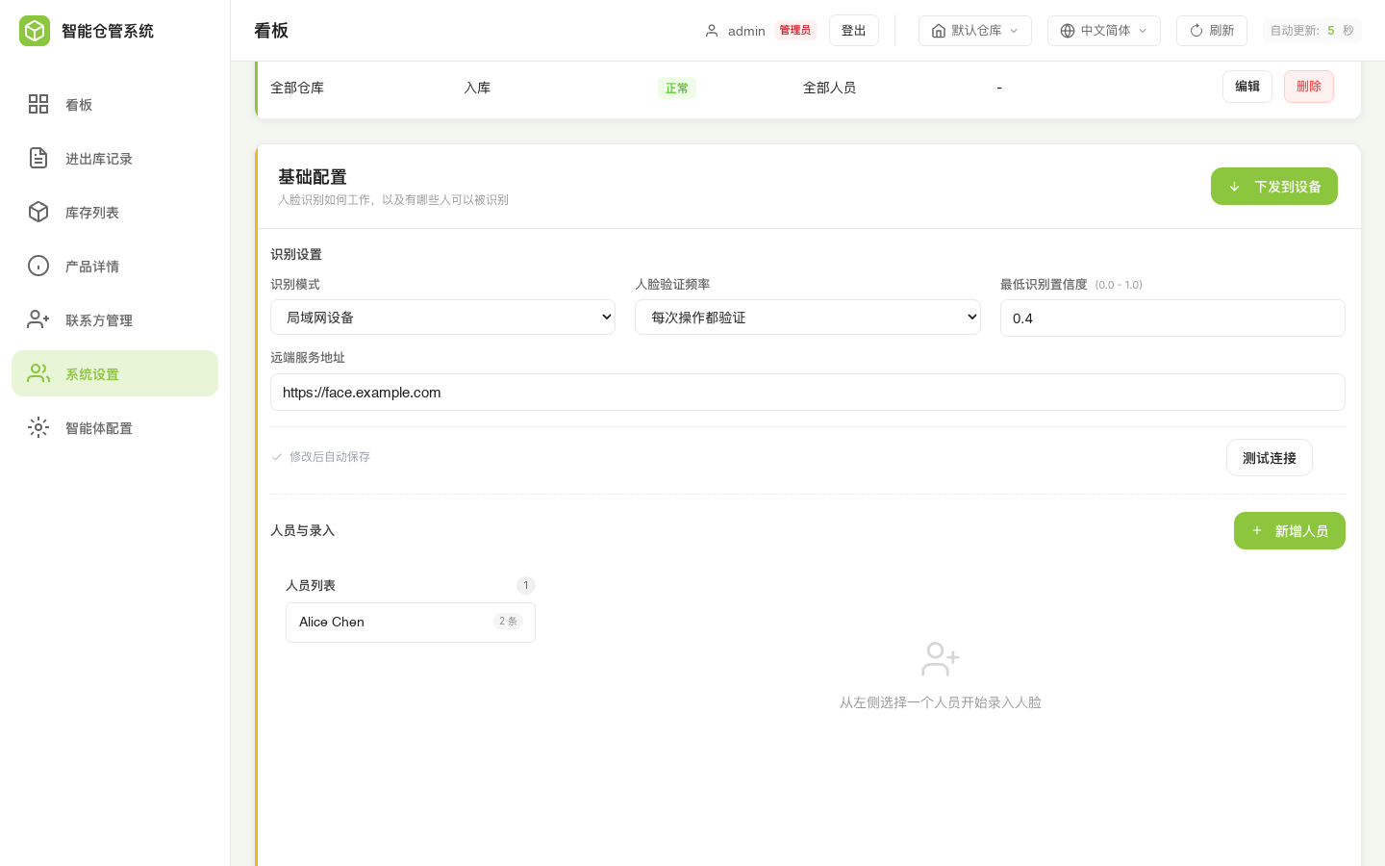
Task: Open the 中文简体 language dropdown
Action: pyautogui.click(x=1104, y=31)
